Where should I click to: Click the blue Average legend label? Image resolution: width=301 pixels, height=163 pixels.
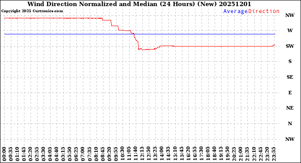coord(236,11)
